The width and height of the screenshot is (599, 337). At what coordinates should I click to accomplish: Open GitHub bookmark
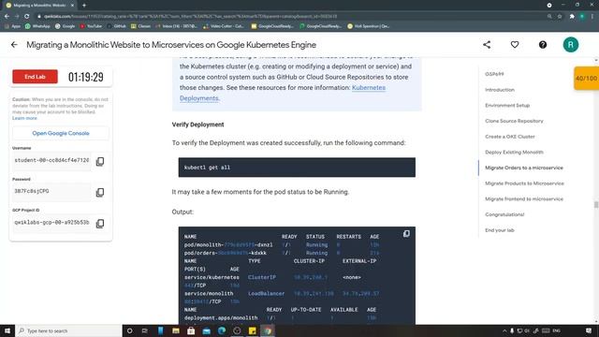(x=116, y=26)
